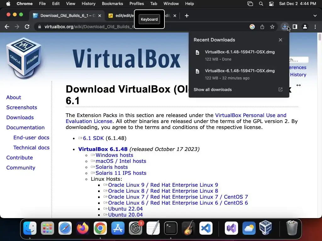Open the Bookmarks menu

point(112,4)
